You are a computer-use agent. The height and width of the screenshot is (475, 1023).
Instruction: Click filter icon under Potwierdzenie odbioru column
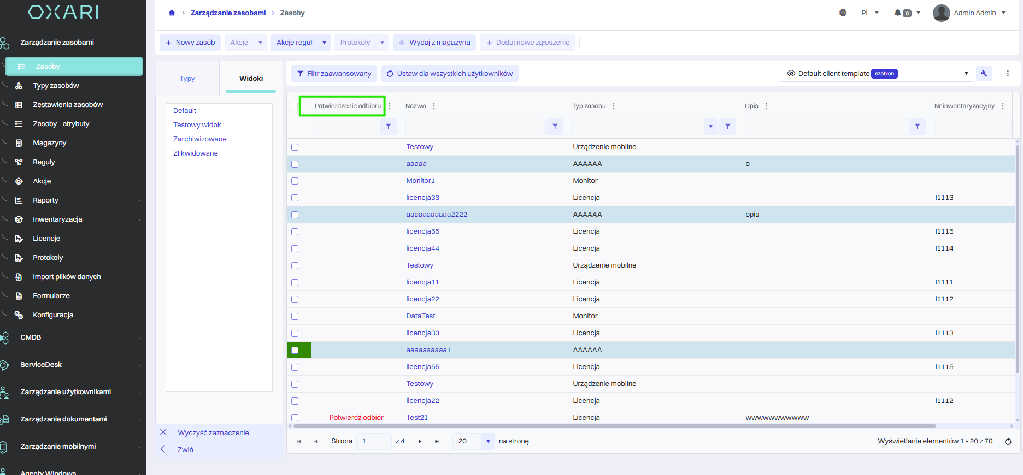(388, 126)
